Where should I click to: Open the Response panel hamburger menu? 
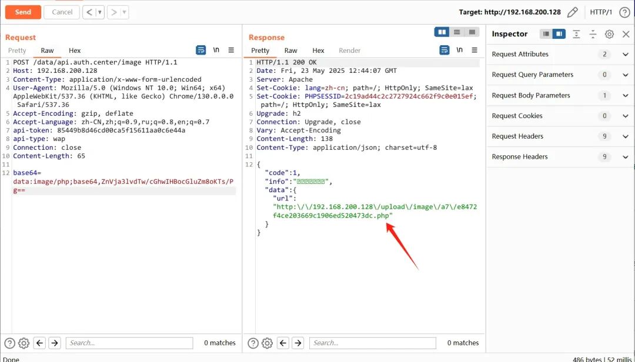(x=474, y=50)
